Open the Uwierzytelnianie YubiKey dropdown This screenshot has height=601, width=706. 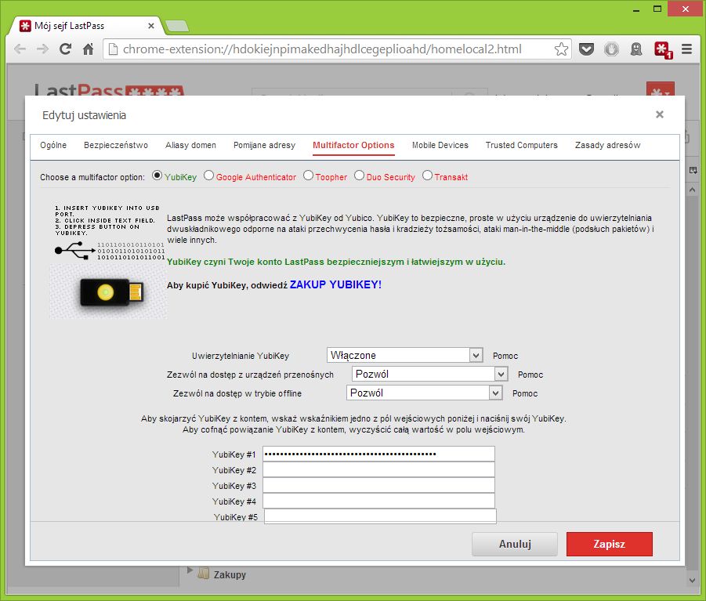[x=405, y=355]
